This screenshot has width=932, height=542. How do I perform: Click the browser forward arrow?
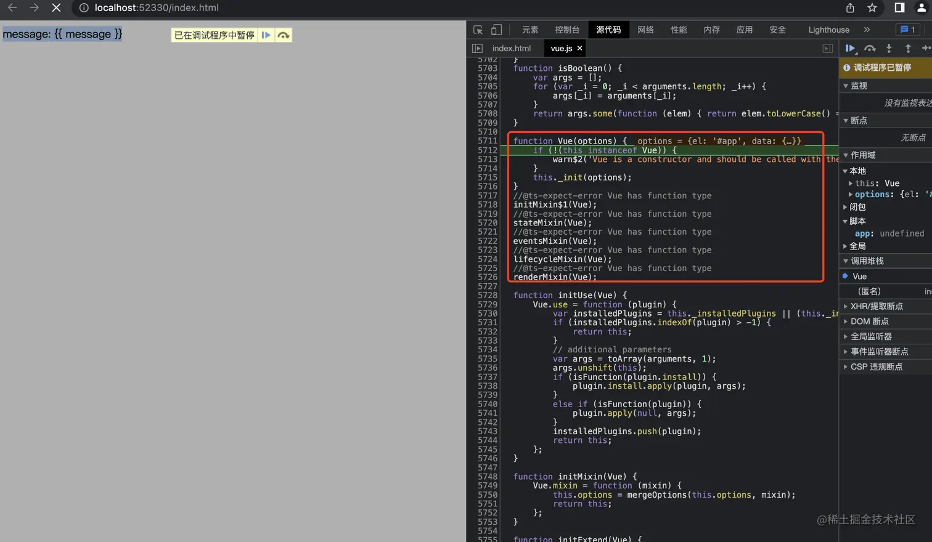[34, 7]
